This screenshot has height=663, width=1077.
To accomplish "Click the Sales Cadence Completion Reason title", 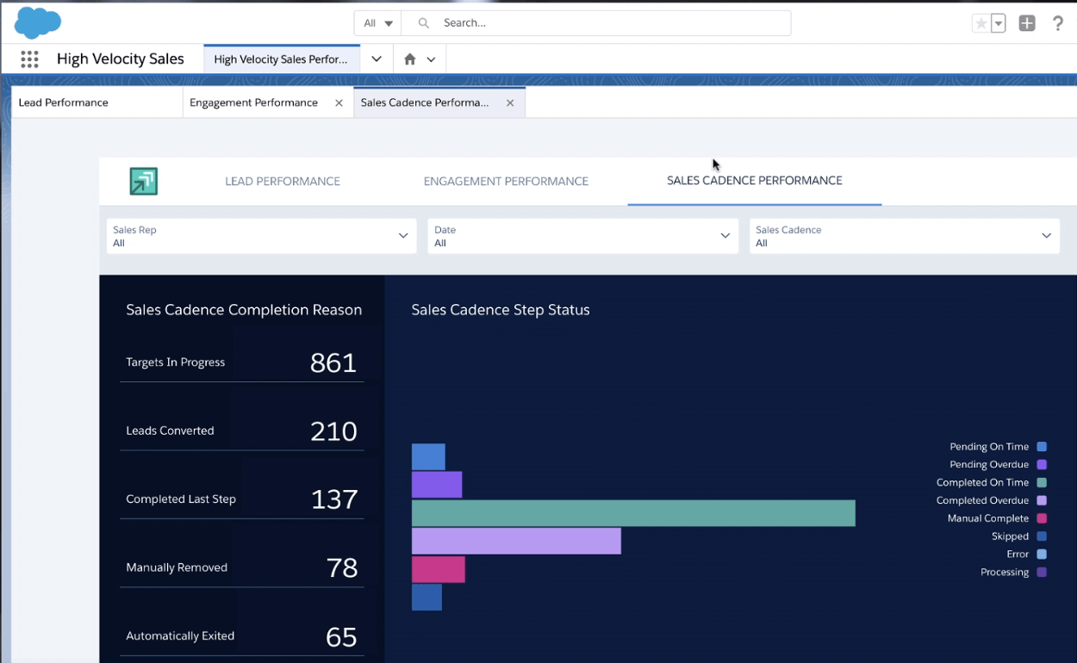I will 244,310.
